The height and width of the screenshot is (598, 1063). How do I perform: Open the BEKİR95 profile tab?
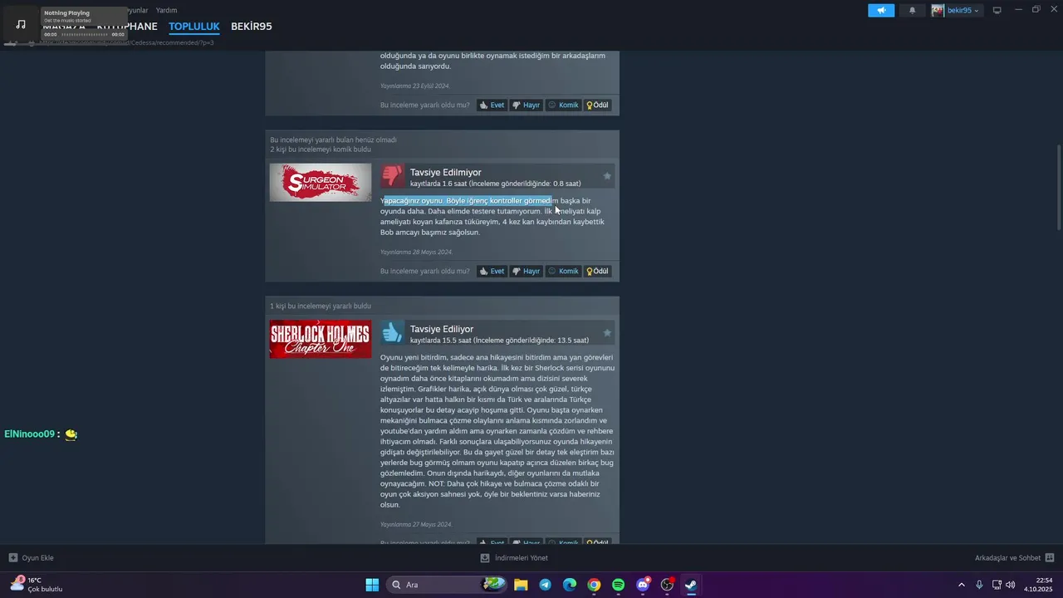coord(252,27)
